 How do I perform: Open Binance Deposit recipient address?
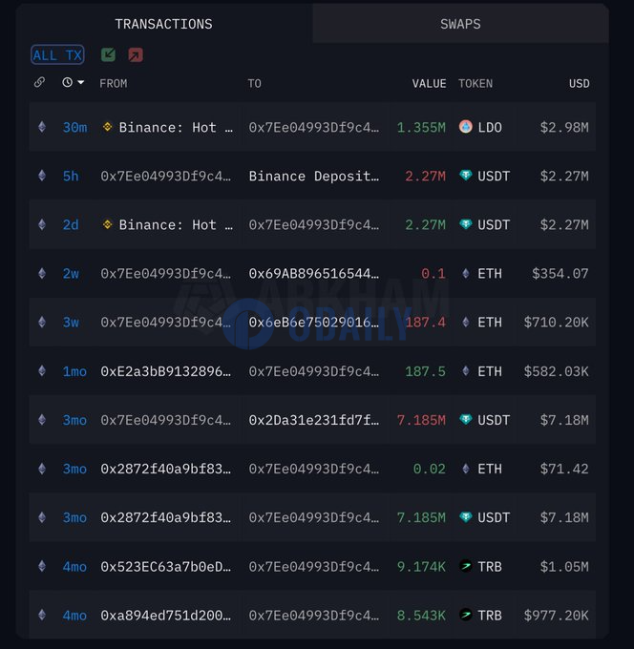tap(314, 176)
